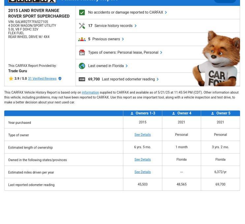Screen dimensions: 245x224
Task: Click the 3 yrs. 2 mo. ownership cell
Action: (x=220, y=147)
